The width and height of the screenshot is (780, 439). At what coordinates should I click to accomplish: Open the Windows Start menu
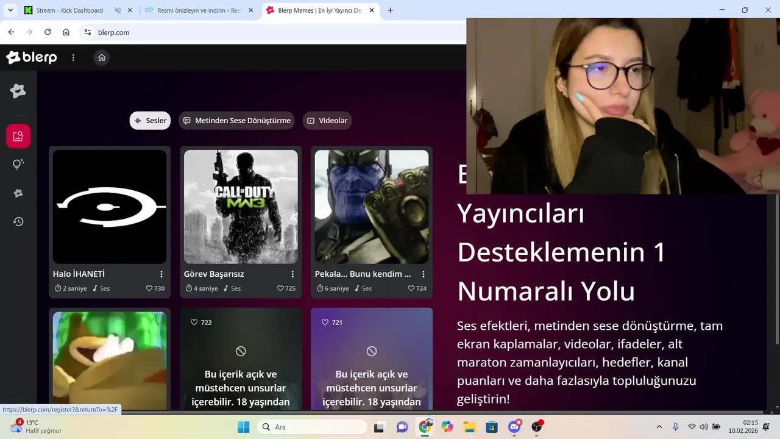click(x=243, y=427)
